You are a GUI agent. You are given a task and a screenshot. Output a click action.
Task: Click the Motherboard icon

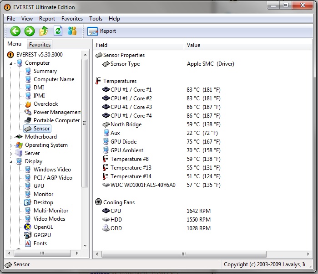coord(19,137)
